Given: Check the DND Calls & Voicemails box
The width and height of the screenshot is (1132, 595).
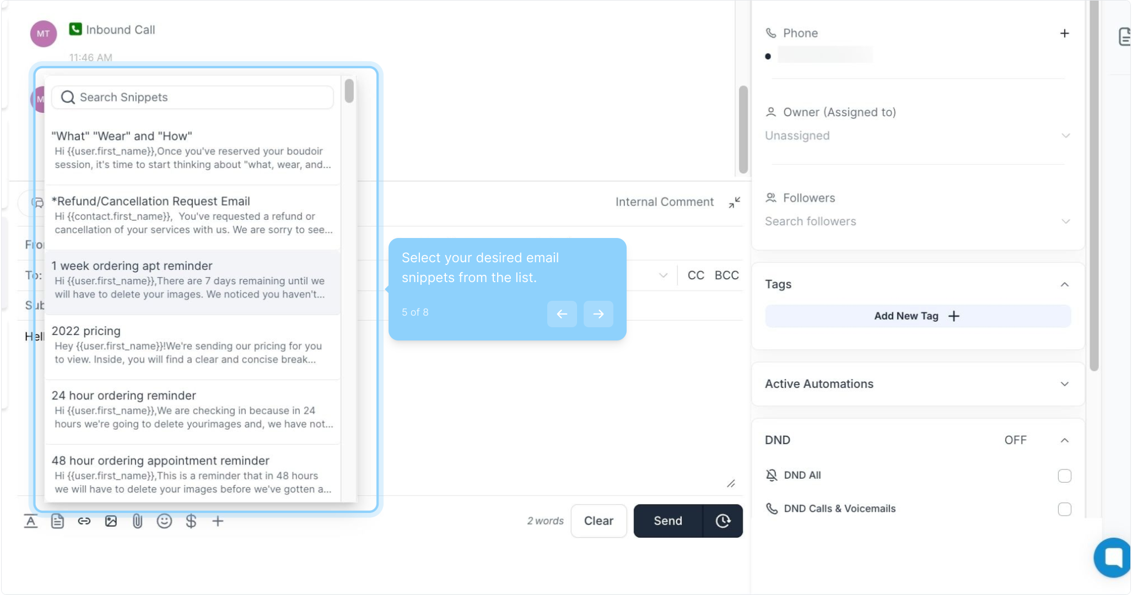Looking at the screenshot, I should click(x=1064, y=509).
